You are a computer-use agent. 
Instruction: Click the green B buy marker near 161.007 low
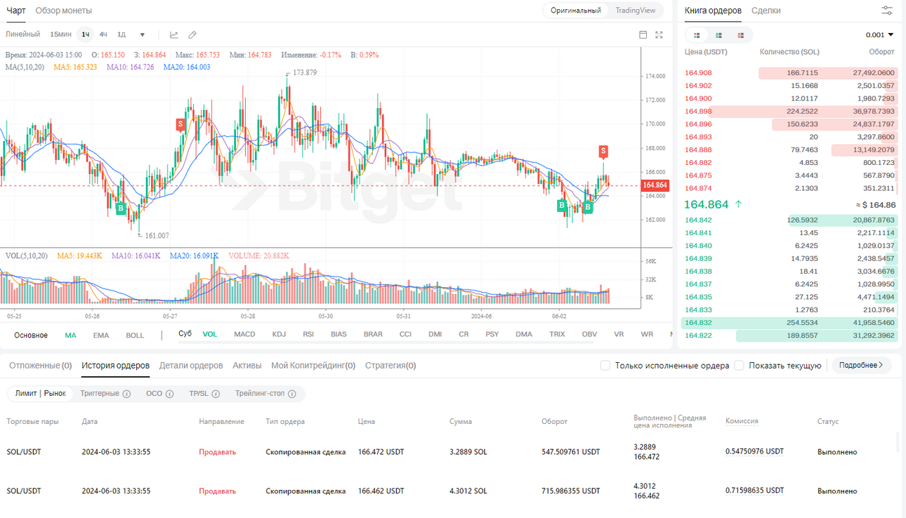tap(121, 208)
